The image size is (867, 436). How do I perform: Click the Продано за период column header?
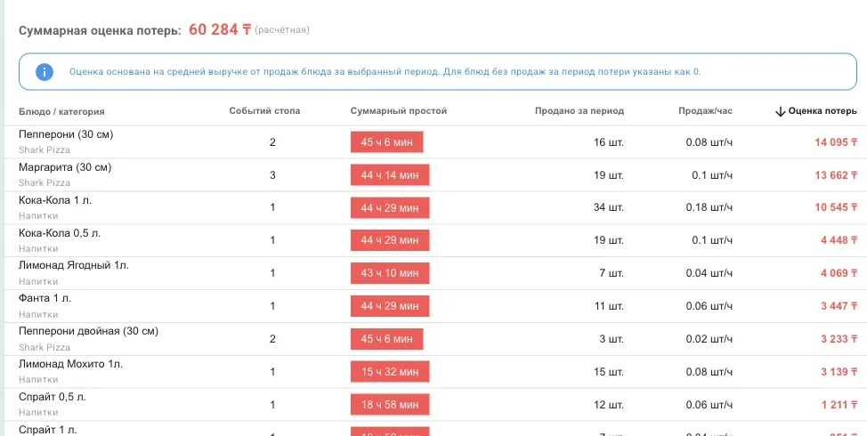(579, 111)
